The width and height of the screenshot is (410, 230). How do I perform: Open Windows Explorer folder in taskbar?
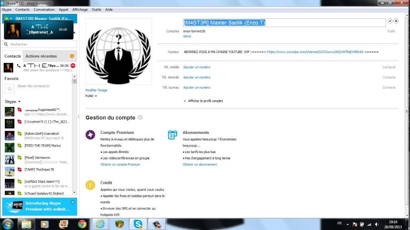point(26,224)
